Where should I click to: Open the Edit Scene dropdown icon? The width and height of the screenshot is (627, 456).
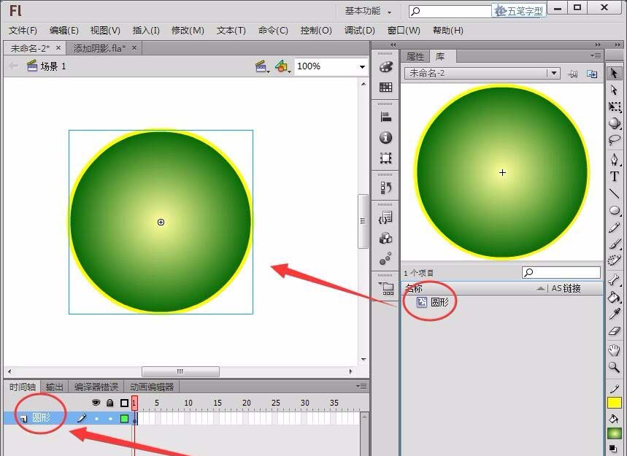[262, 66]
